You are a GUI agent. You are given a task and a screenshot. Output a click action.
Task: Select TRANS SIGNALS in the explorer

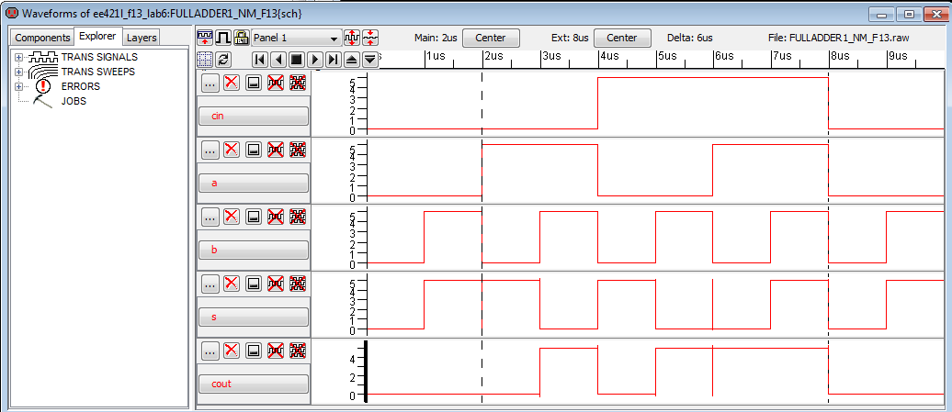[99, 57]
